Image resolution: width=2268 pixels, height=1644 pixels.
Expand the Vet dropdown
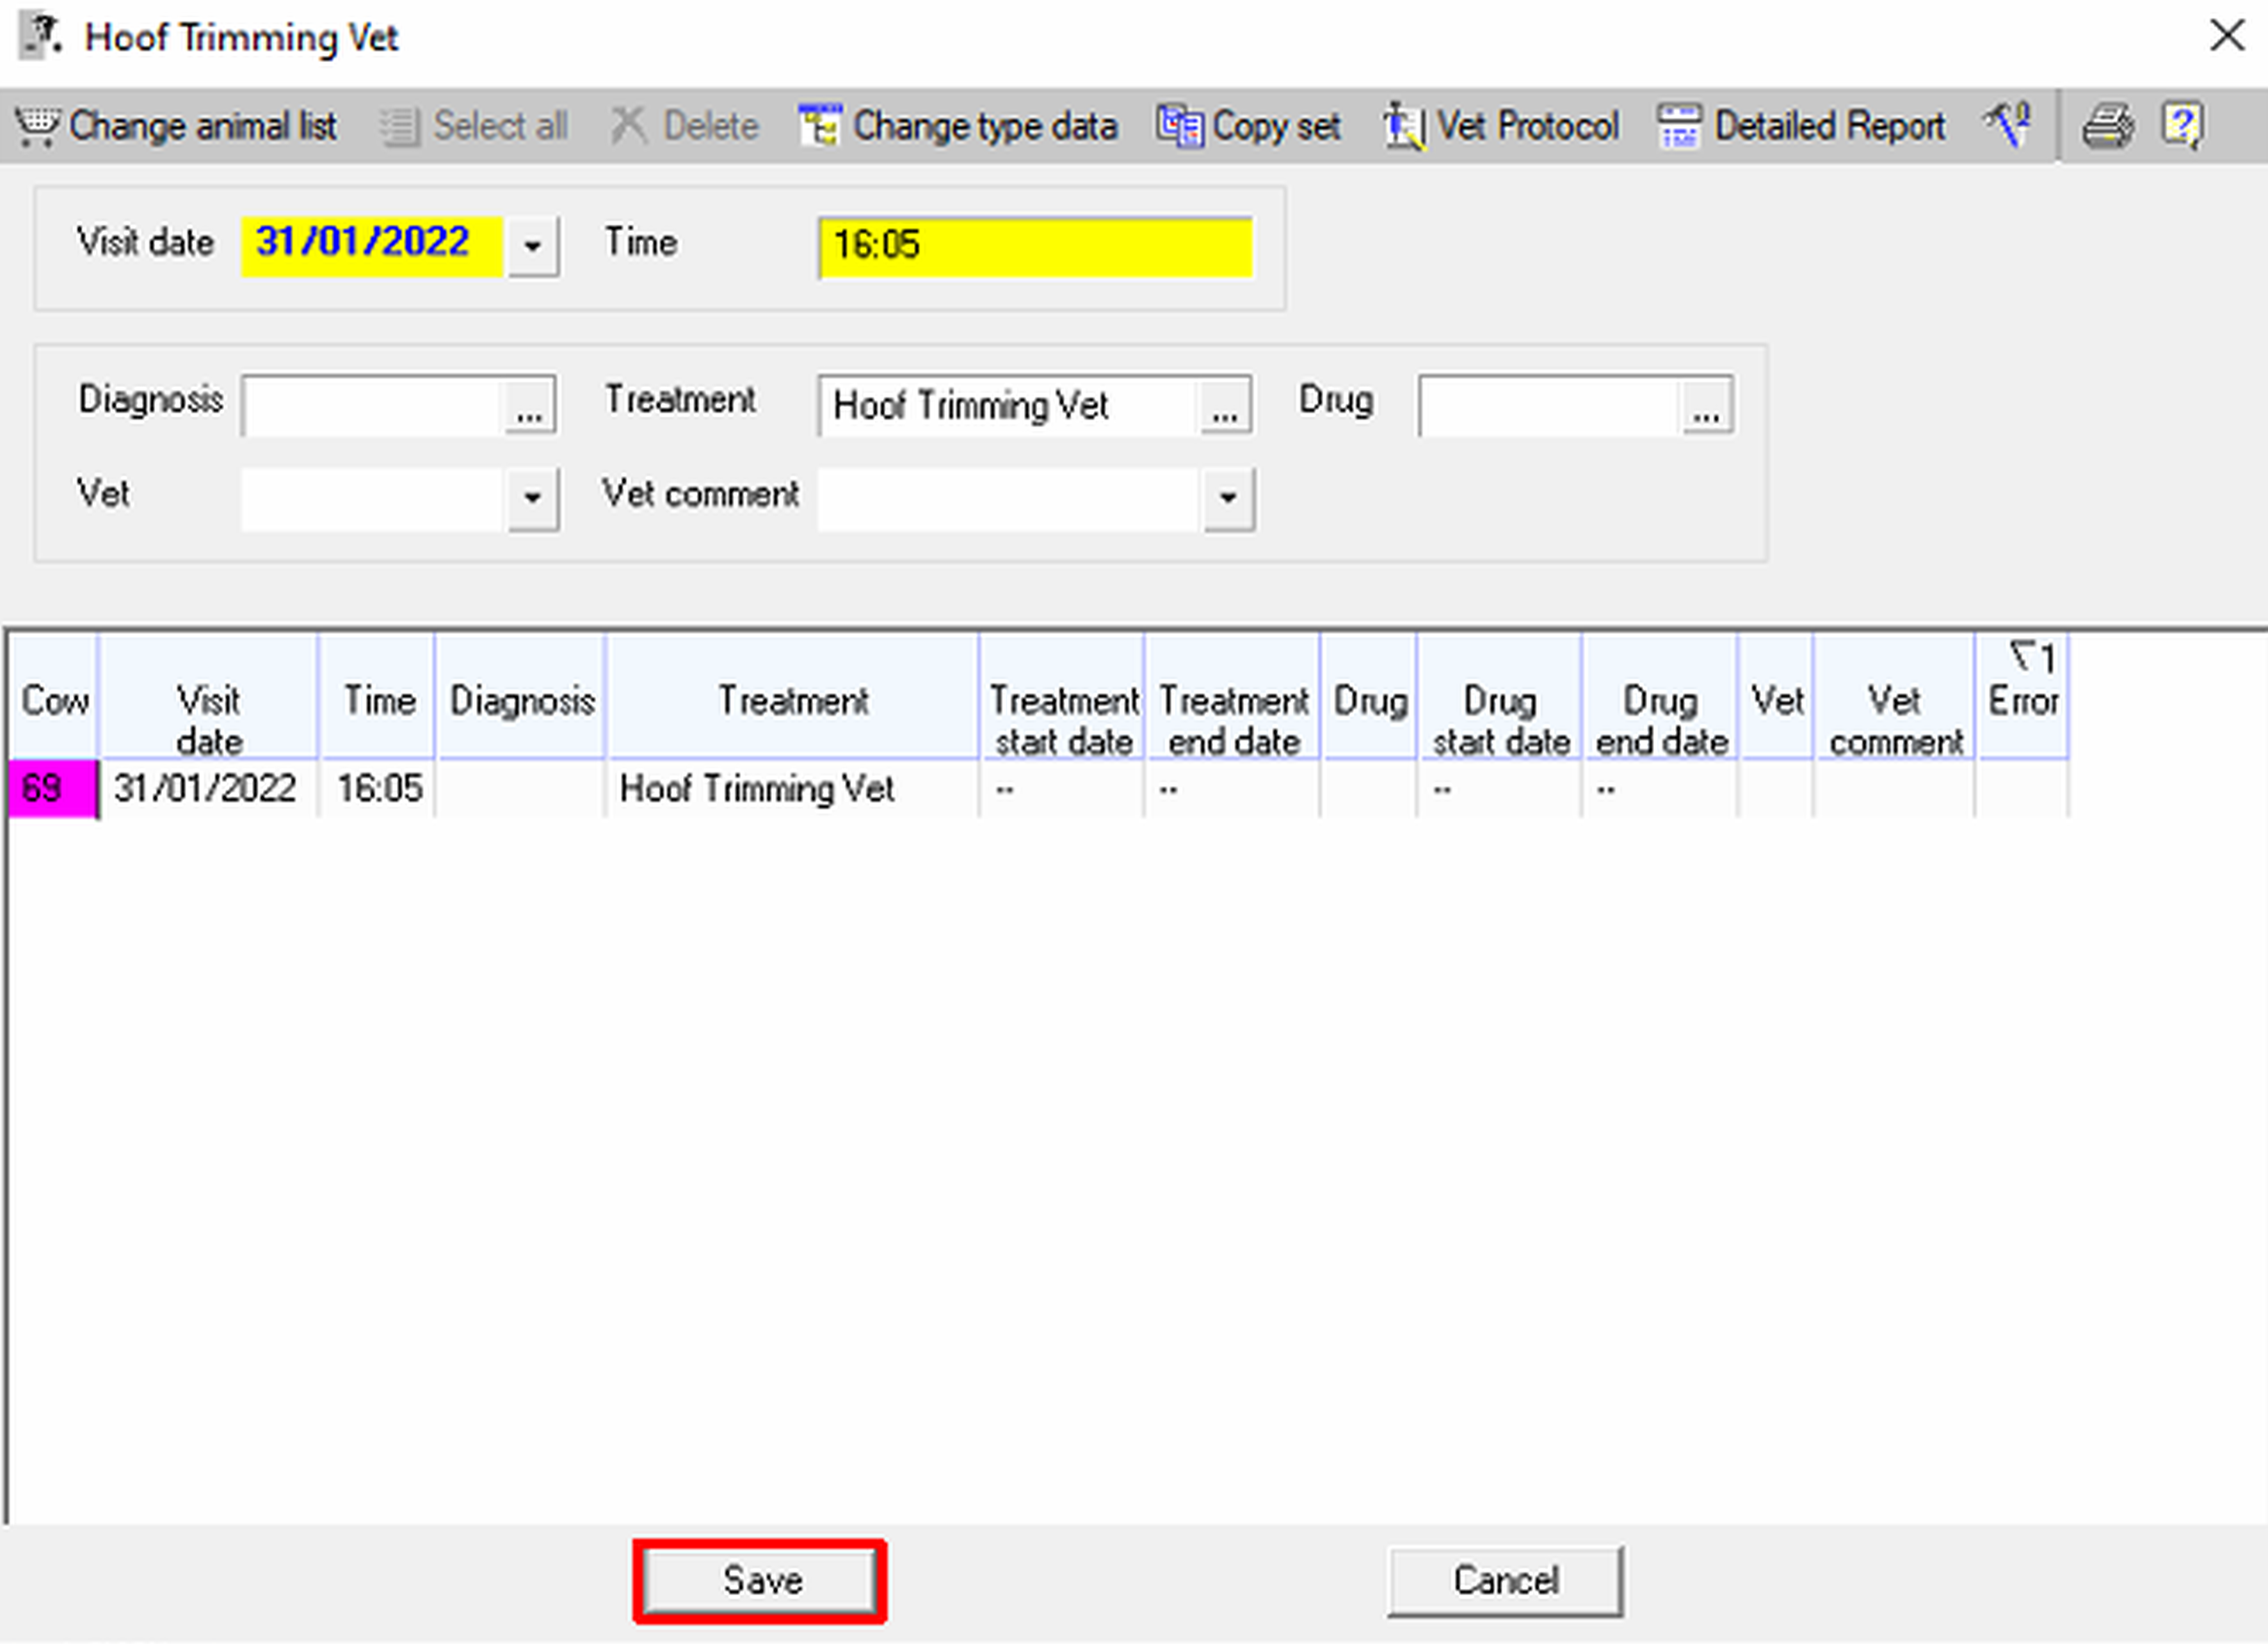(x=533, y=498)
